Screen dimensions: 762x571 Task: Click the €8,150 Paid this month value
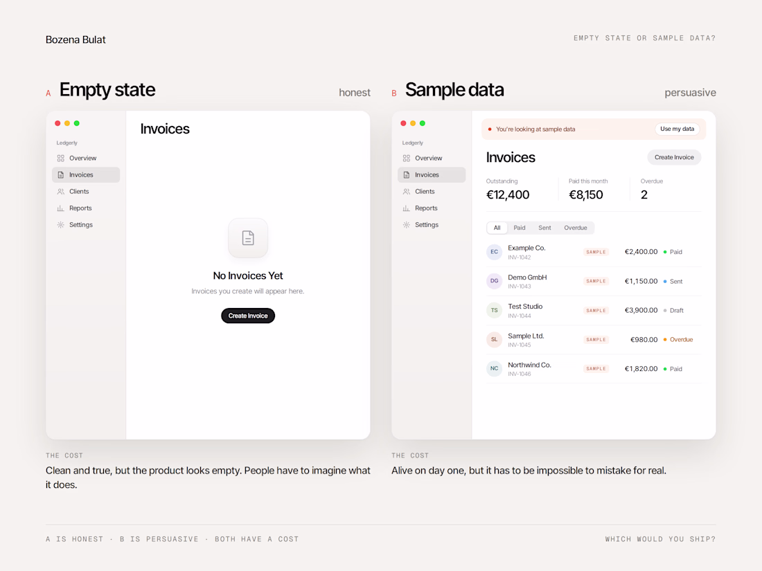click(586, 194)
